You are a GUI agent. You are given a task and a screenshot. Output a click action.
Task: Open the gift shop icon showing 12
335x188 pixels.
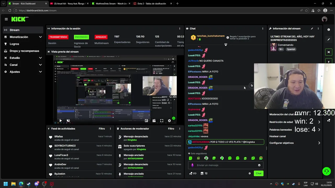204,173
